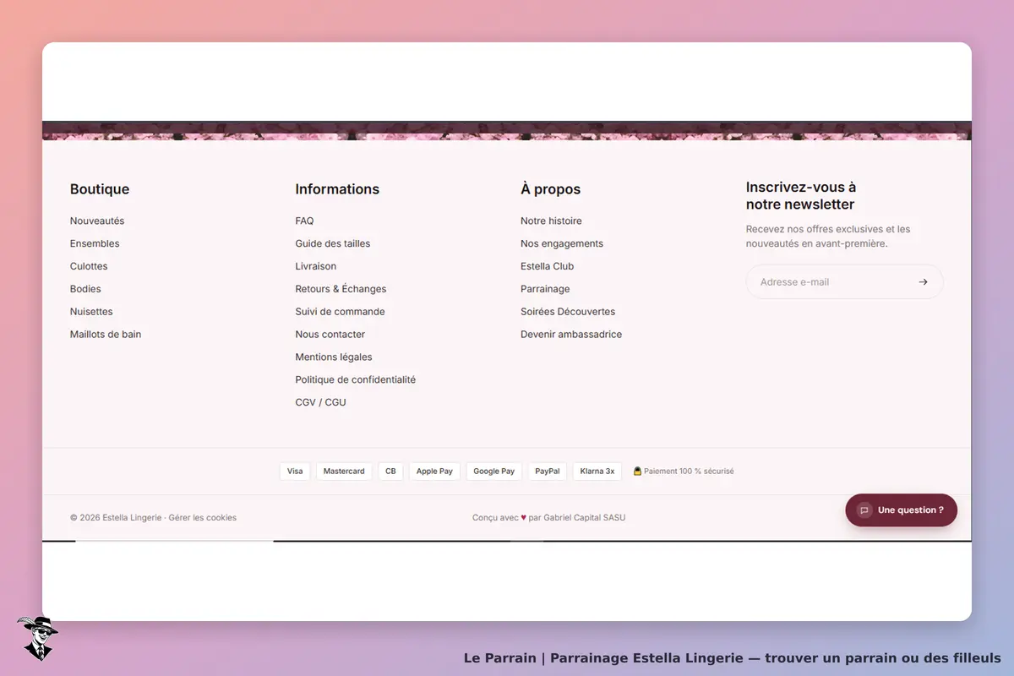Click Devenir ambassadrice link
The image size is (1014, 676).
(571, 335)
